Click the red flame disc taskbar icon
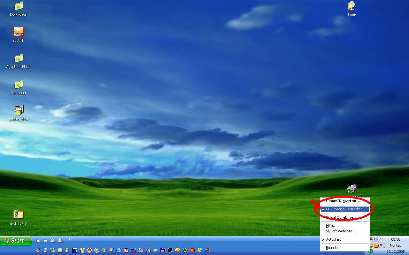This screenshot has height=255, width=409. pyautogui.click(x=89, y=250)
